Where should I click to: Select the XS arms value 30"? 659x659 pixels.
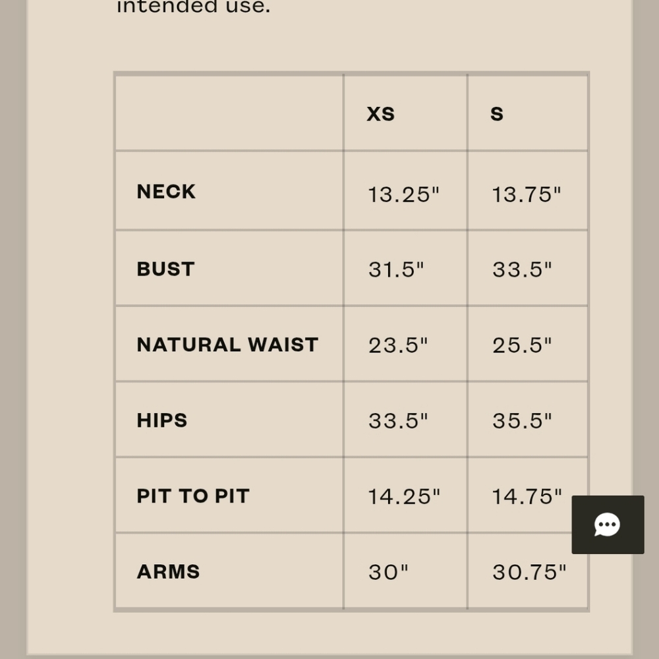coord(388,572)
